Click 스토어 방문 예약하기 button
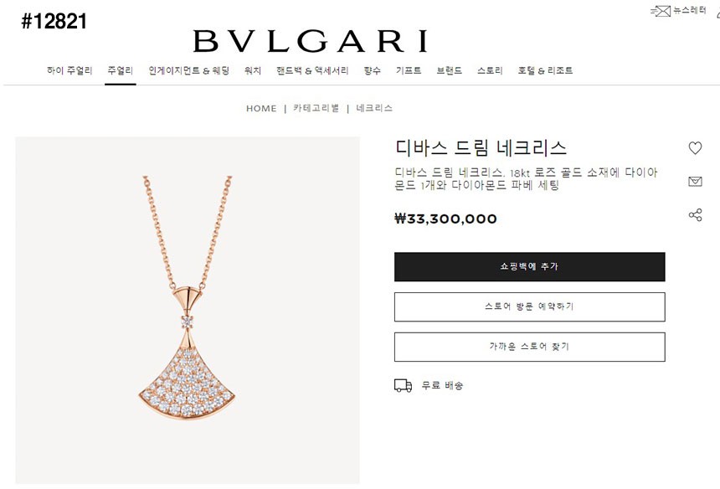Screen dimensions: 720x489 (x=529, y=306)
